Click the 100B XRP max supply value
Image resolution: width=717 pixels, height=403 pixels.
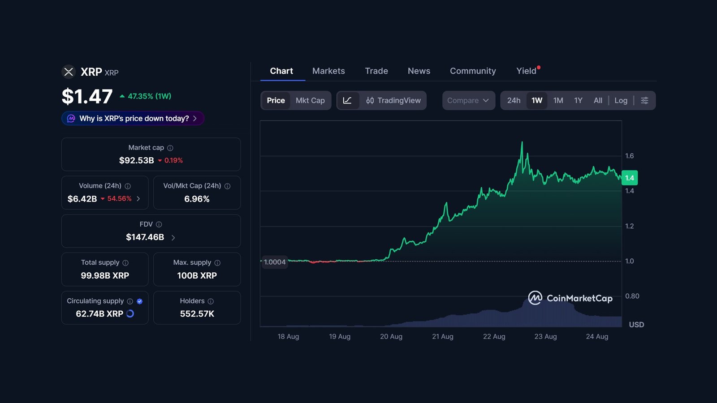(x=197, y=275)
